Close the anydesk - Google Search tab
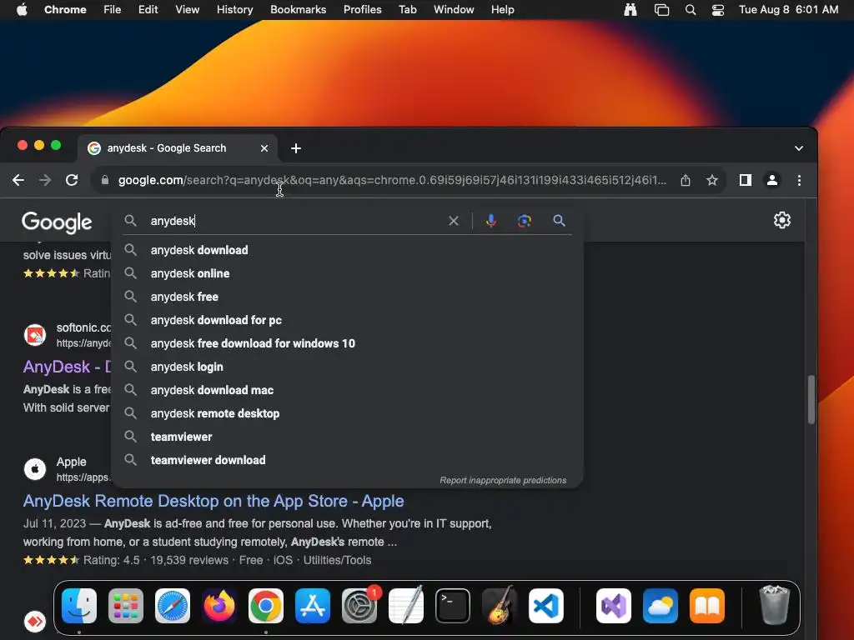 click(264, 148)
